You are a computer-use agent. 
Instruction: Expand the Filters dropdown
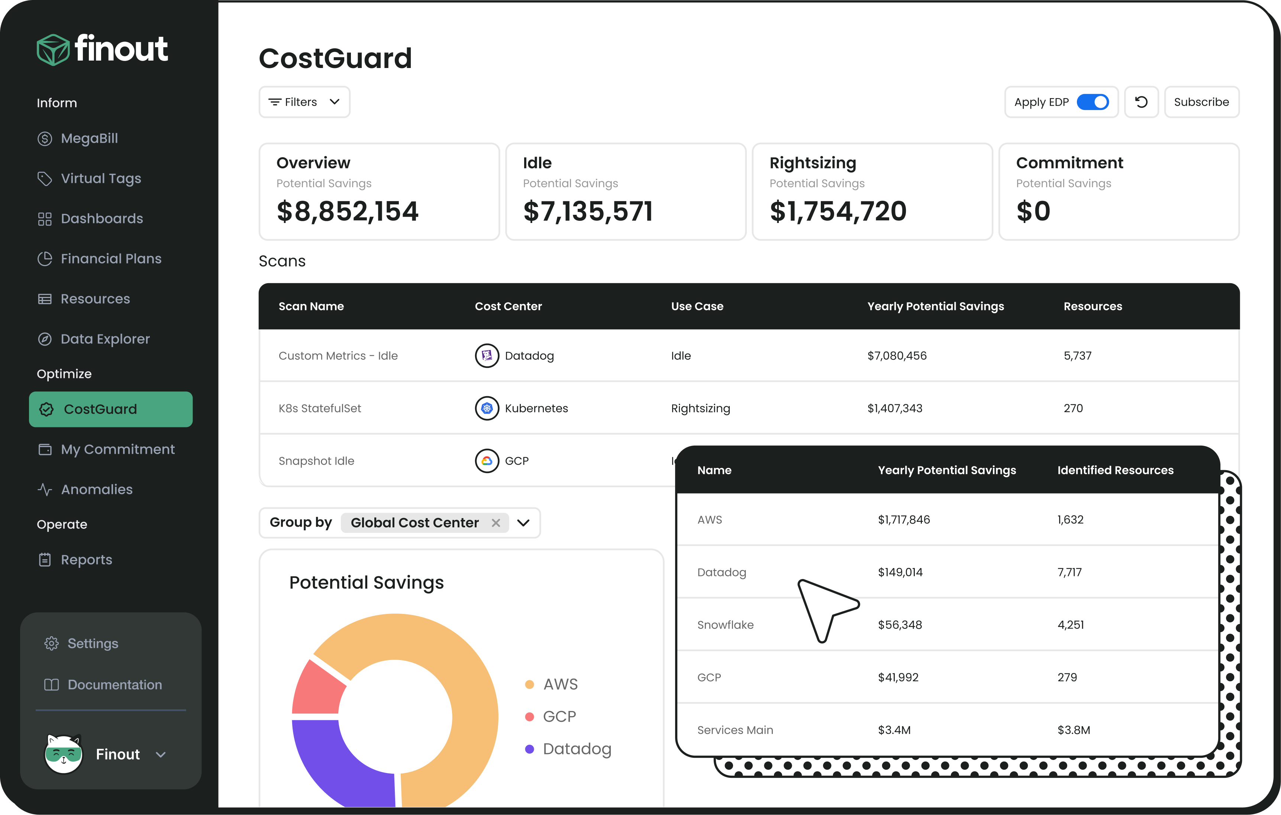click(x=304, y=102)
